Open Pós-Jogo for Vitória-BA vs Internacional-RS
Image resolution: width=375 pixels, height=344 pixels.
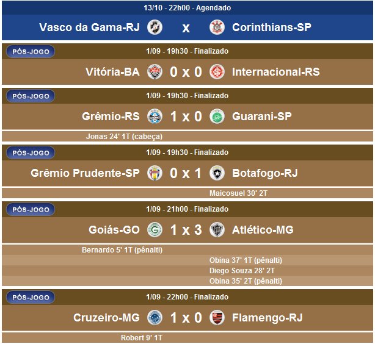pyautogui.click(x=31, y=51)
